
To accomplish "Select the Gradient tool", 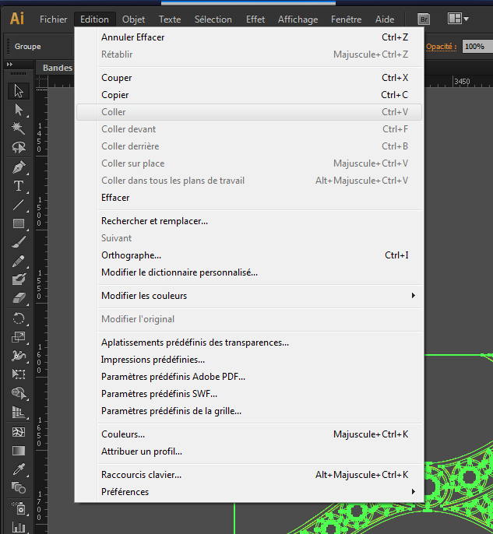I will 19,451.
